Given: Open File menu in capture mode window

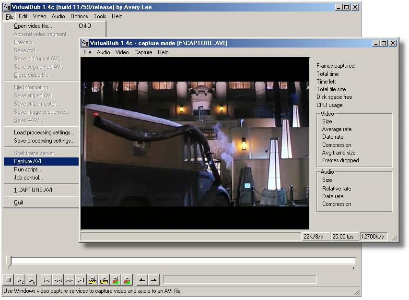Looking at the screenshot, I should pos(87,52).
